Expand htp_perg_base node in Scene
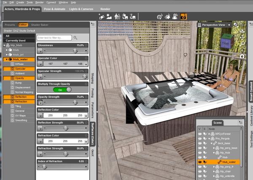 tap(214, 148)
